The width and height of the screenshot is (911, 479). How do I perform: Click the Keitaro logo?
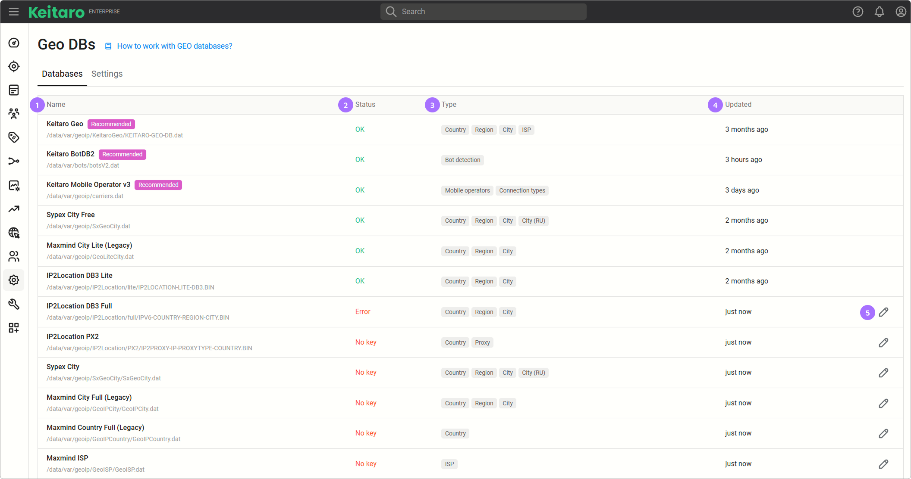[57, 12]
